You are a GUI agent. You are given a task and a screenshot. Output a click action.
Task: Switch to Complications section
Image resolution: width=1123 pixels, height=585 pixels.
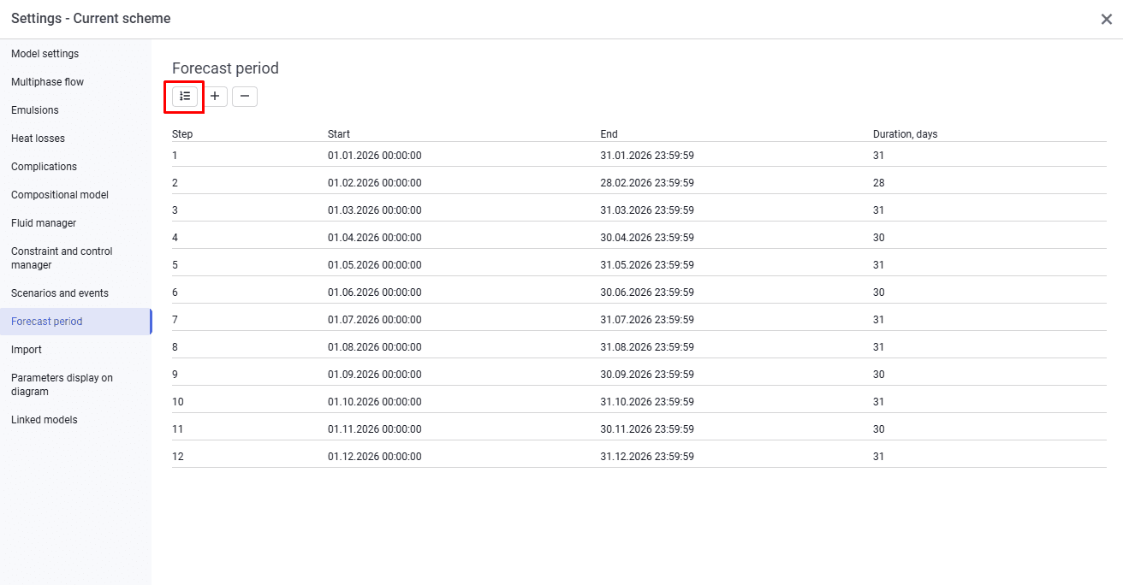(x=44, y=167)
